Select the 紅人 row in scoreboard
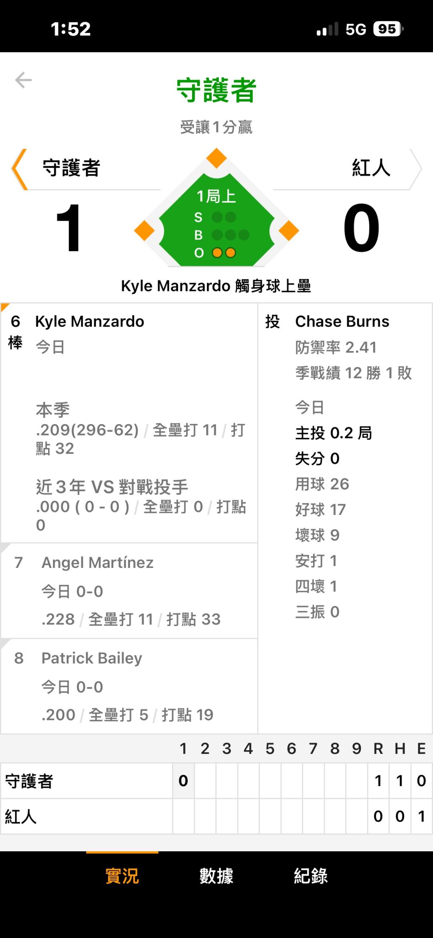 216,816
